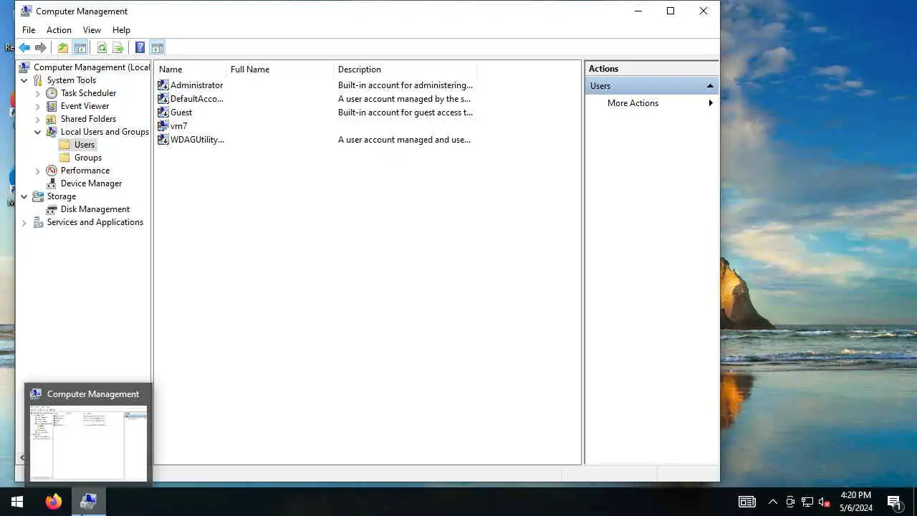917x516 pixels.
Task: Expand More Actions submenu arrow
Action: (711, 103)
